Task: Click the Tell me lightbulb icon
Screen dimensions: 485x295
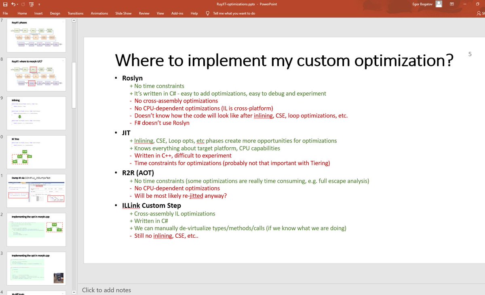Action: tap(208, 13)
